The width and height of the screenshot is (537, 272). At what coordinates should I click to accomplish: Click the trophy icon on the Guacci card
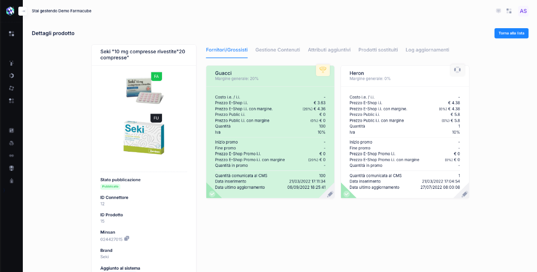323,70
